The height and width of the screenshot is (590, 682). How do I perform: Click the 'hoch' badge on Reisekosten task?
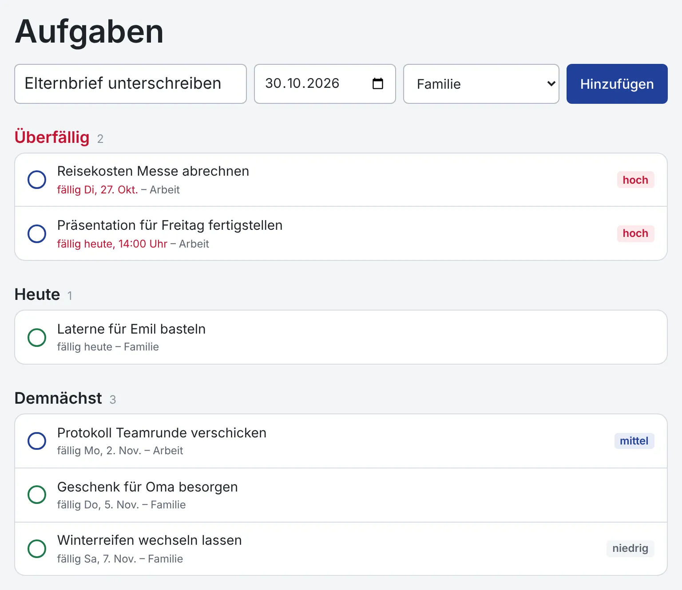[635, 180]
